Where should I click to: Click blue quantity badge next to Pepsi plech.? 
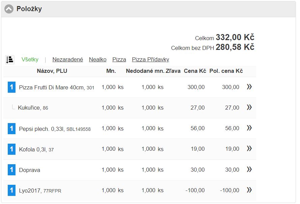coord(11,128)
